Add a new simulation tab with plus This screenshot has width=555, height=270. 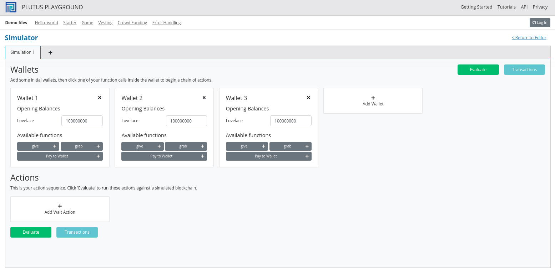tap(50, 53)
